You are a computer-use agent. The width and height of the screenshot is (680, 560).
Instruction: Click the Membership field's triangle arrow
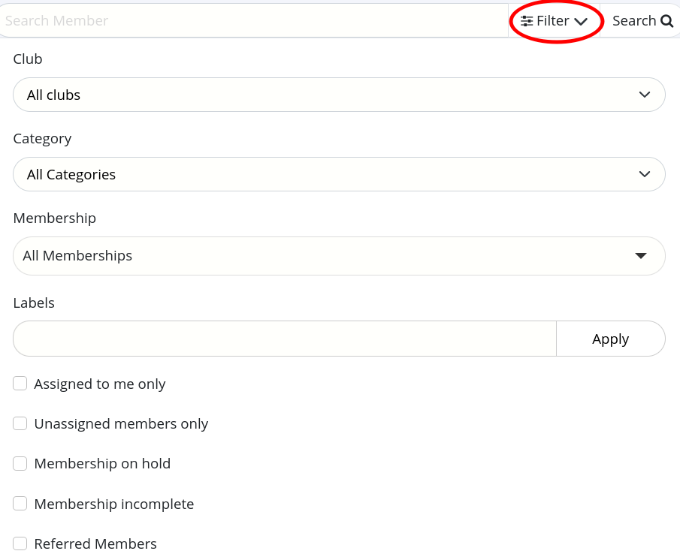coord(640,256)
